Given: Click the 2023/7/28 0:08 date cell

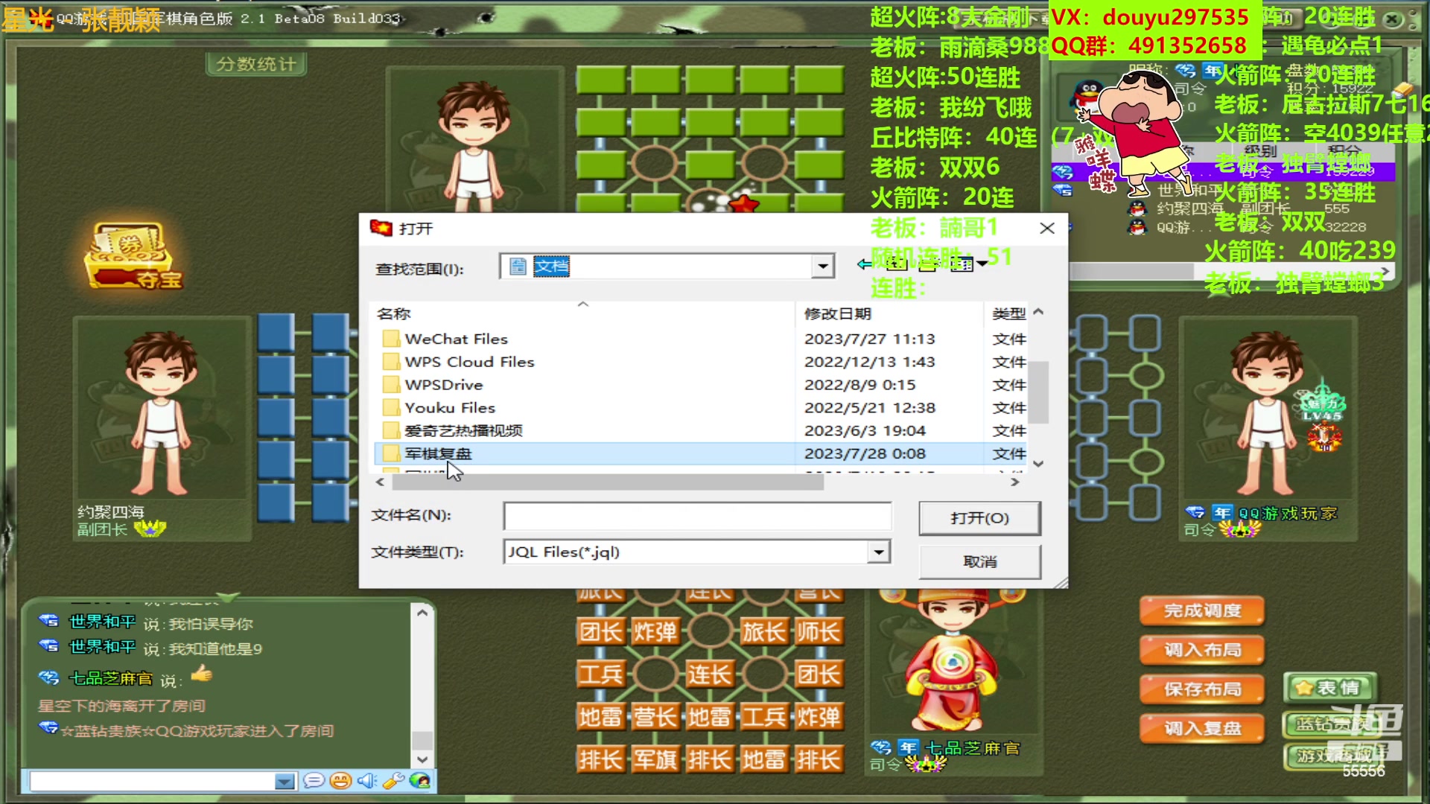Looking at the screenshot, I should (x=864, y=454).
